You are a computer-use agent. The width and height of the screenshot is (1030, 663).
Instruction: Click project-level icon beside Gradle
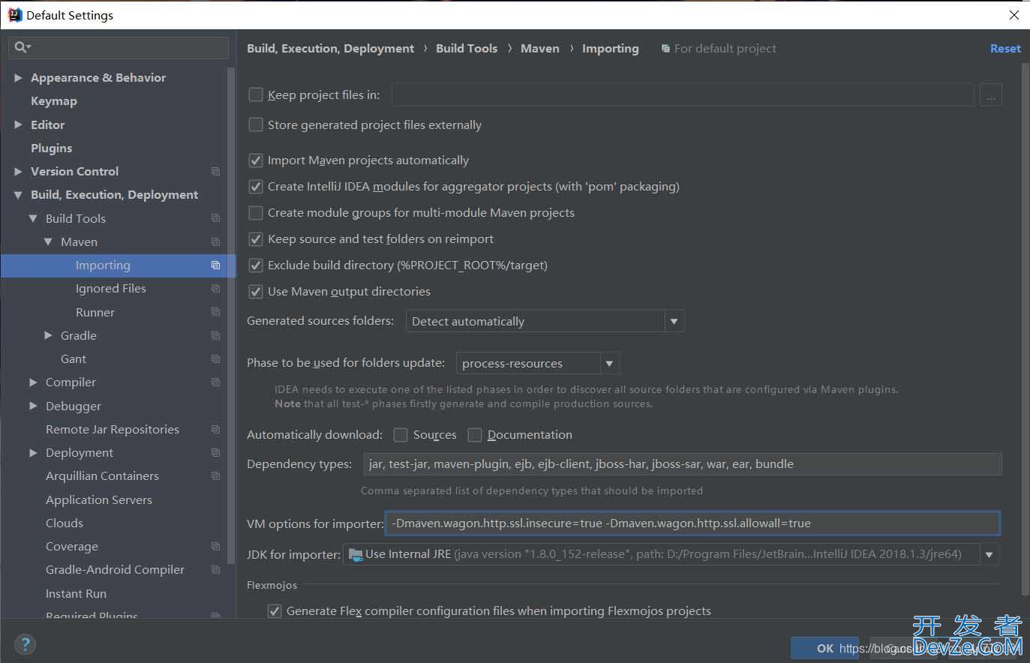[215, 336]
